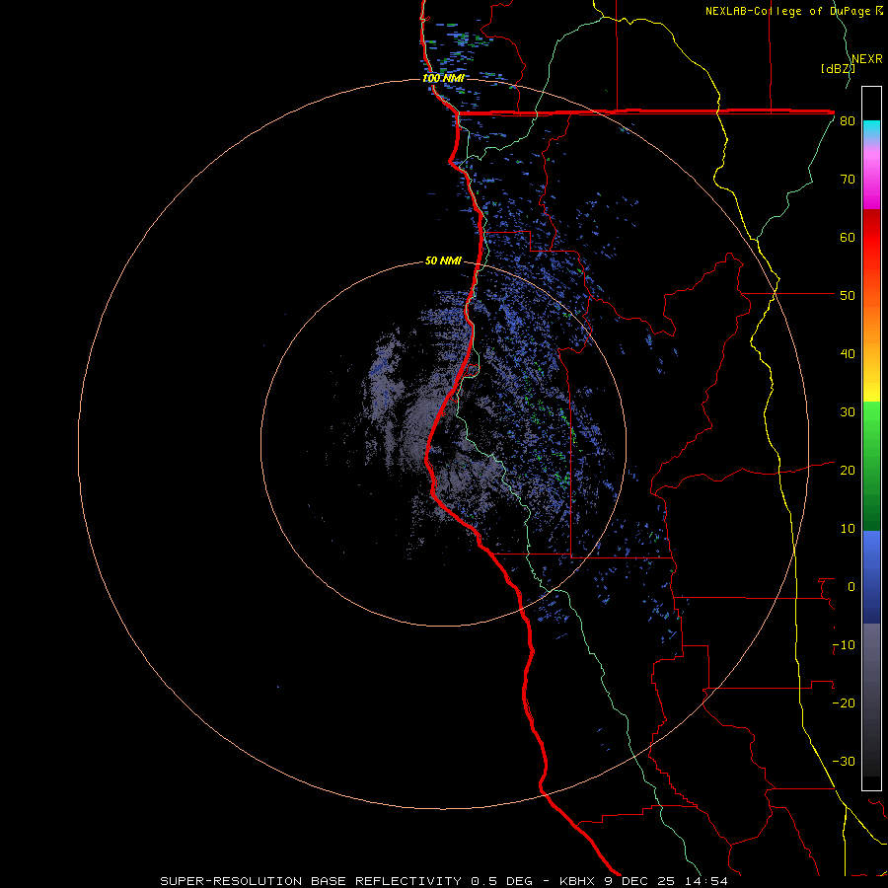888x888 pixels.
Task: Click the [dBZ] units label
Action: [x=838, y=69]
